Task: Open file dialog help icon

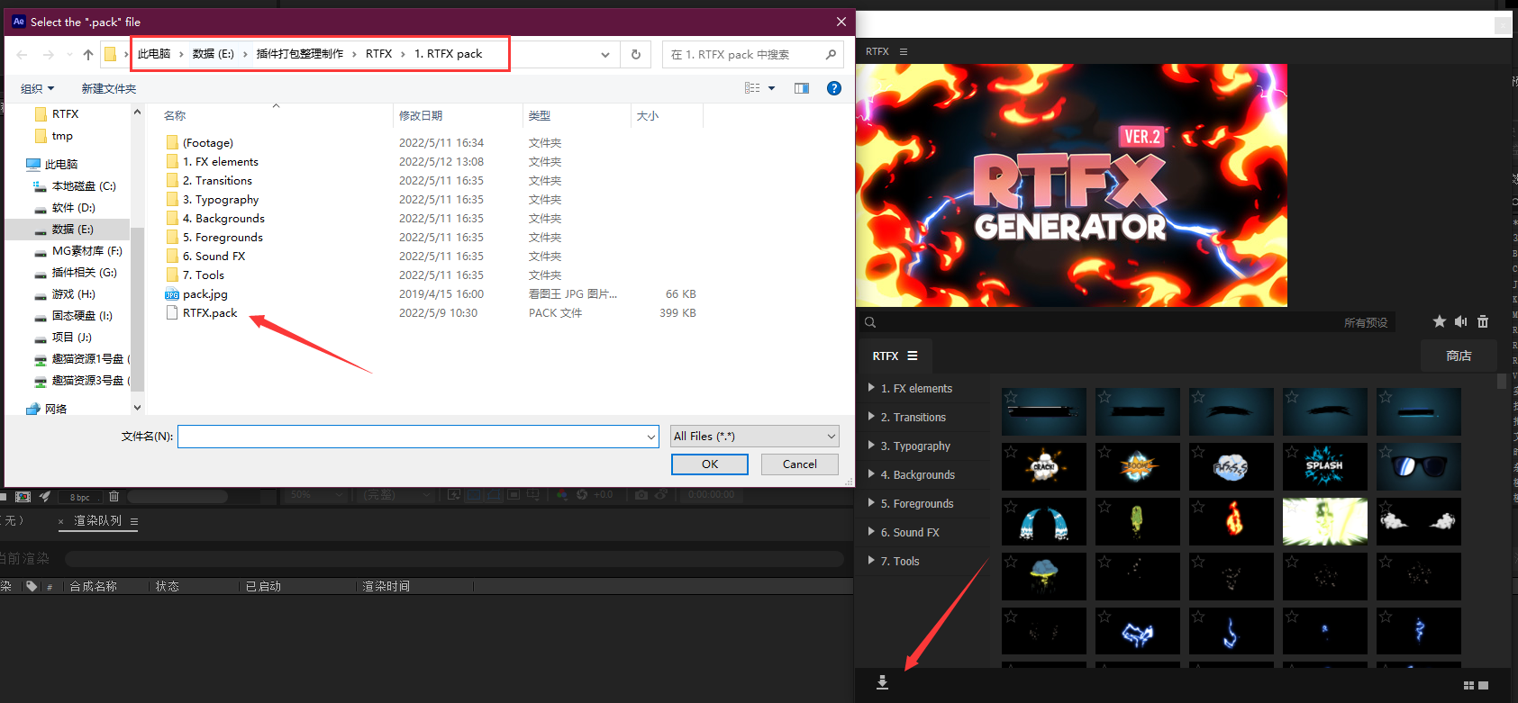Action: point(834,88)
